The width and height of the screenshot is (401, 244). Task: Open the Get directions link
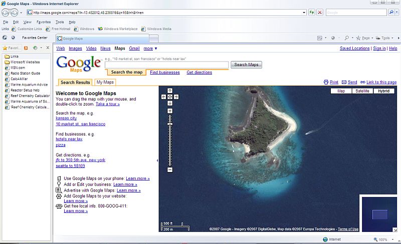tap(199, 72)
